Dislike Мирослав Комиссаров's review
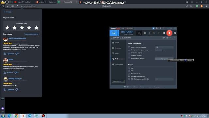 pos(17,54)
